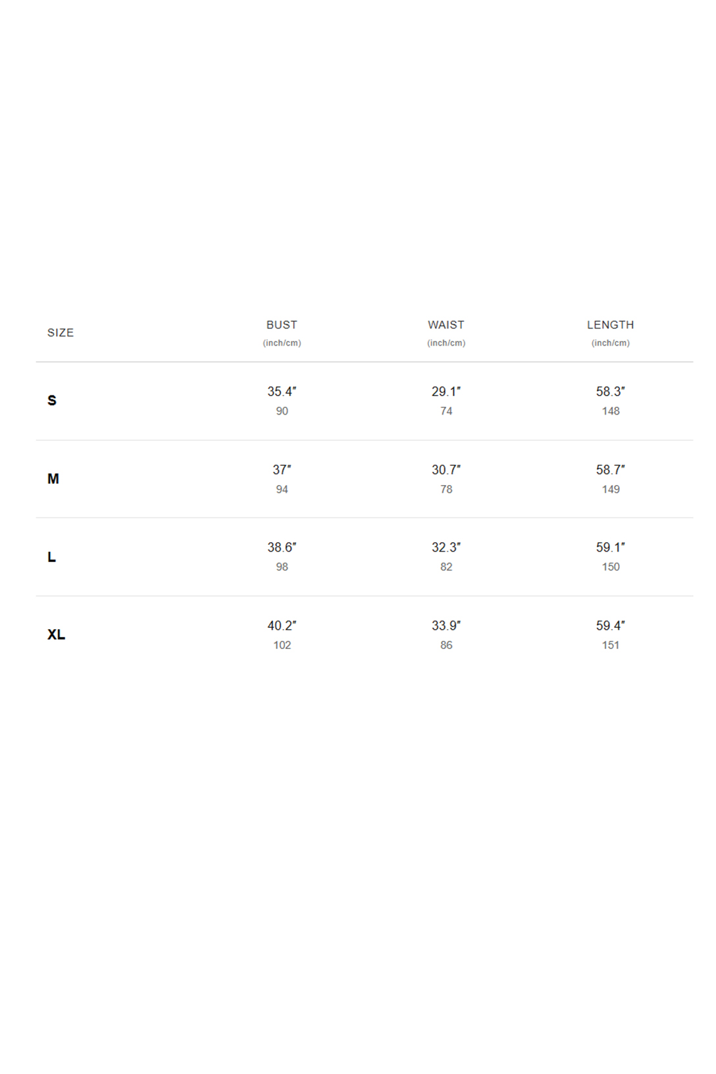Select the M size row label
716x1074 pixels.
[53, 479]
